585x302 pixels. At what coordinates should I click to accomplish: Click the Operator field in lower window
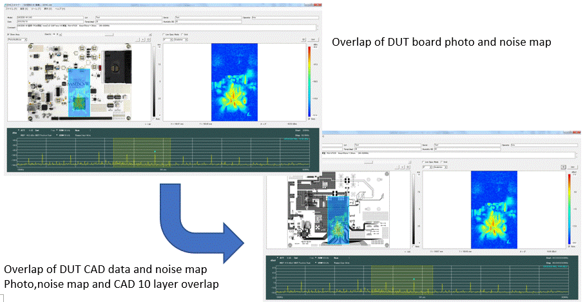pyautogui.click(x=544, y=145)
